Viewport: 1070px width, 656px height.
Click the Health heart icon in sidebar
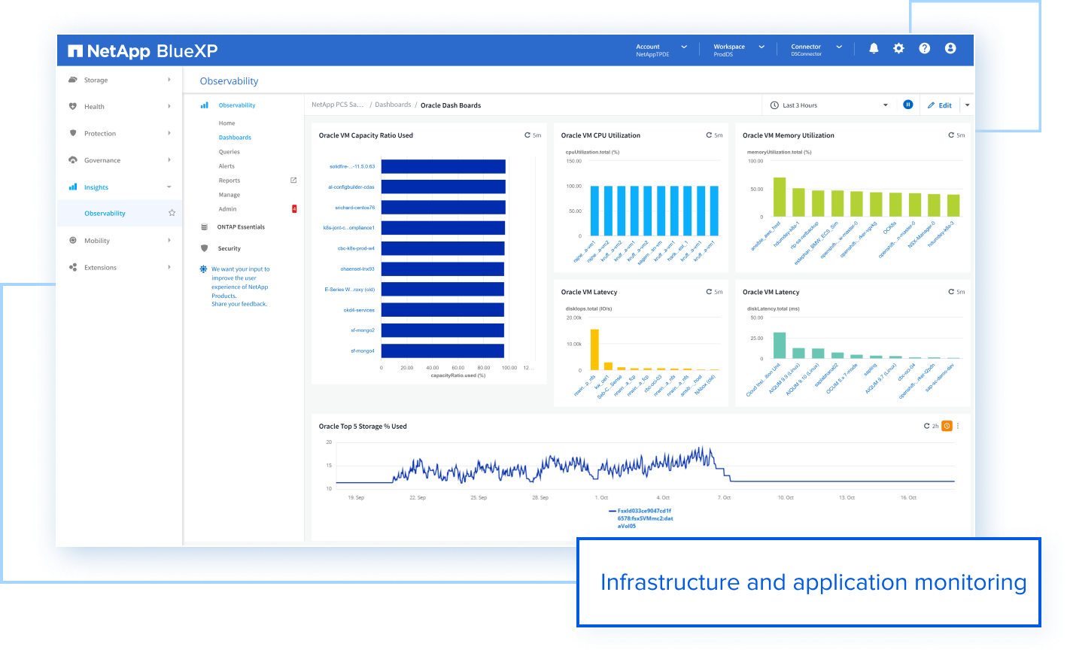coord(73,107)
